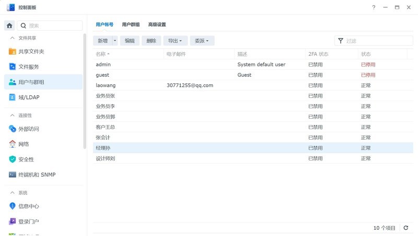Click System default user description
Image resolution: width=418 pixels, height=236 pixels.
[x=261, y=64]
